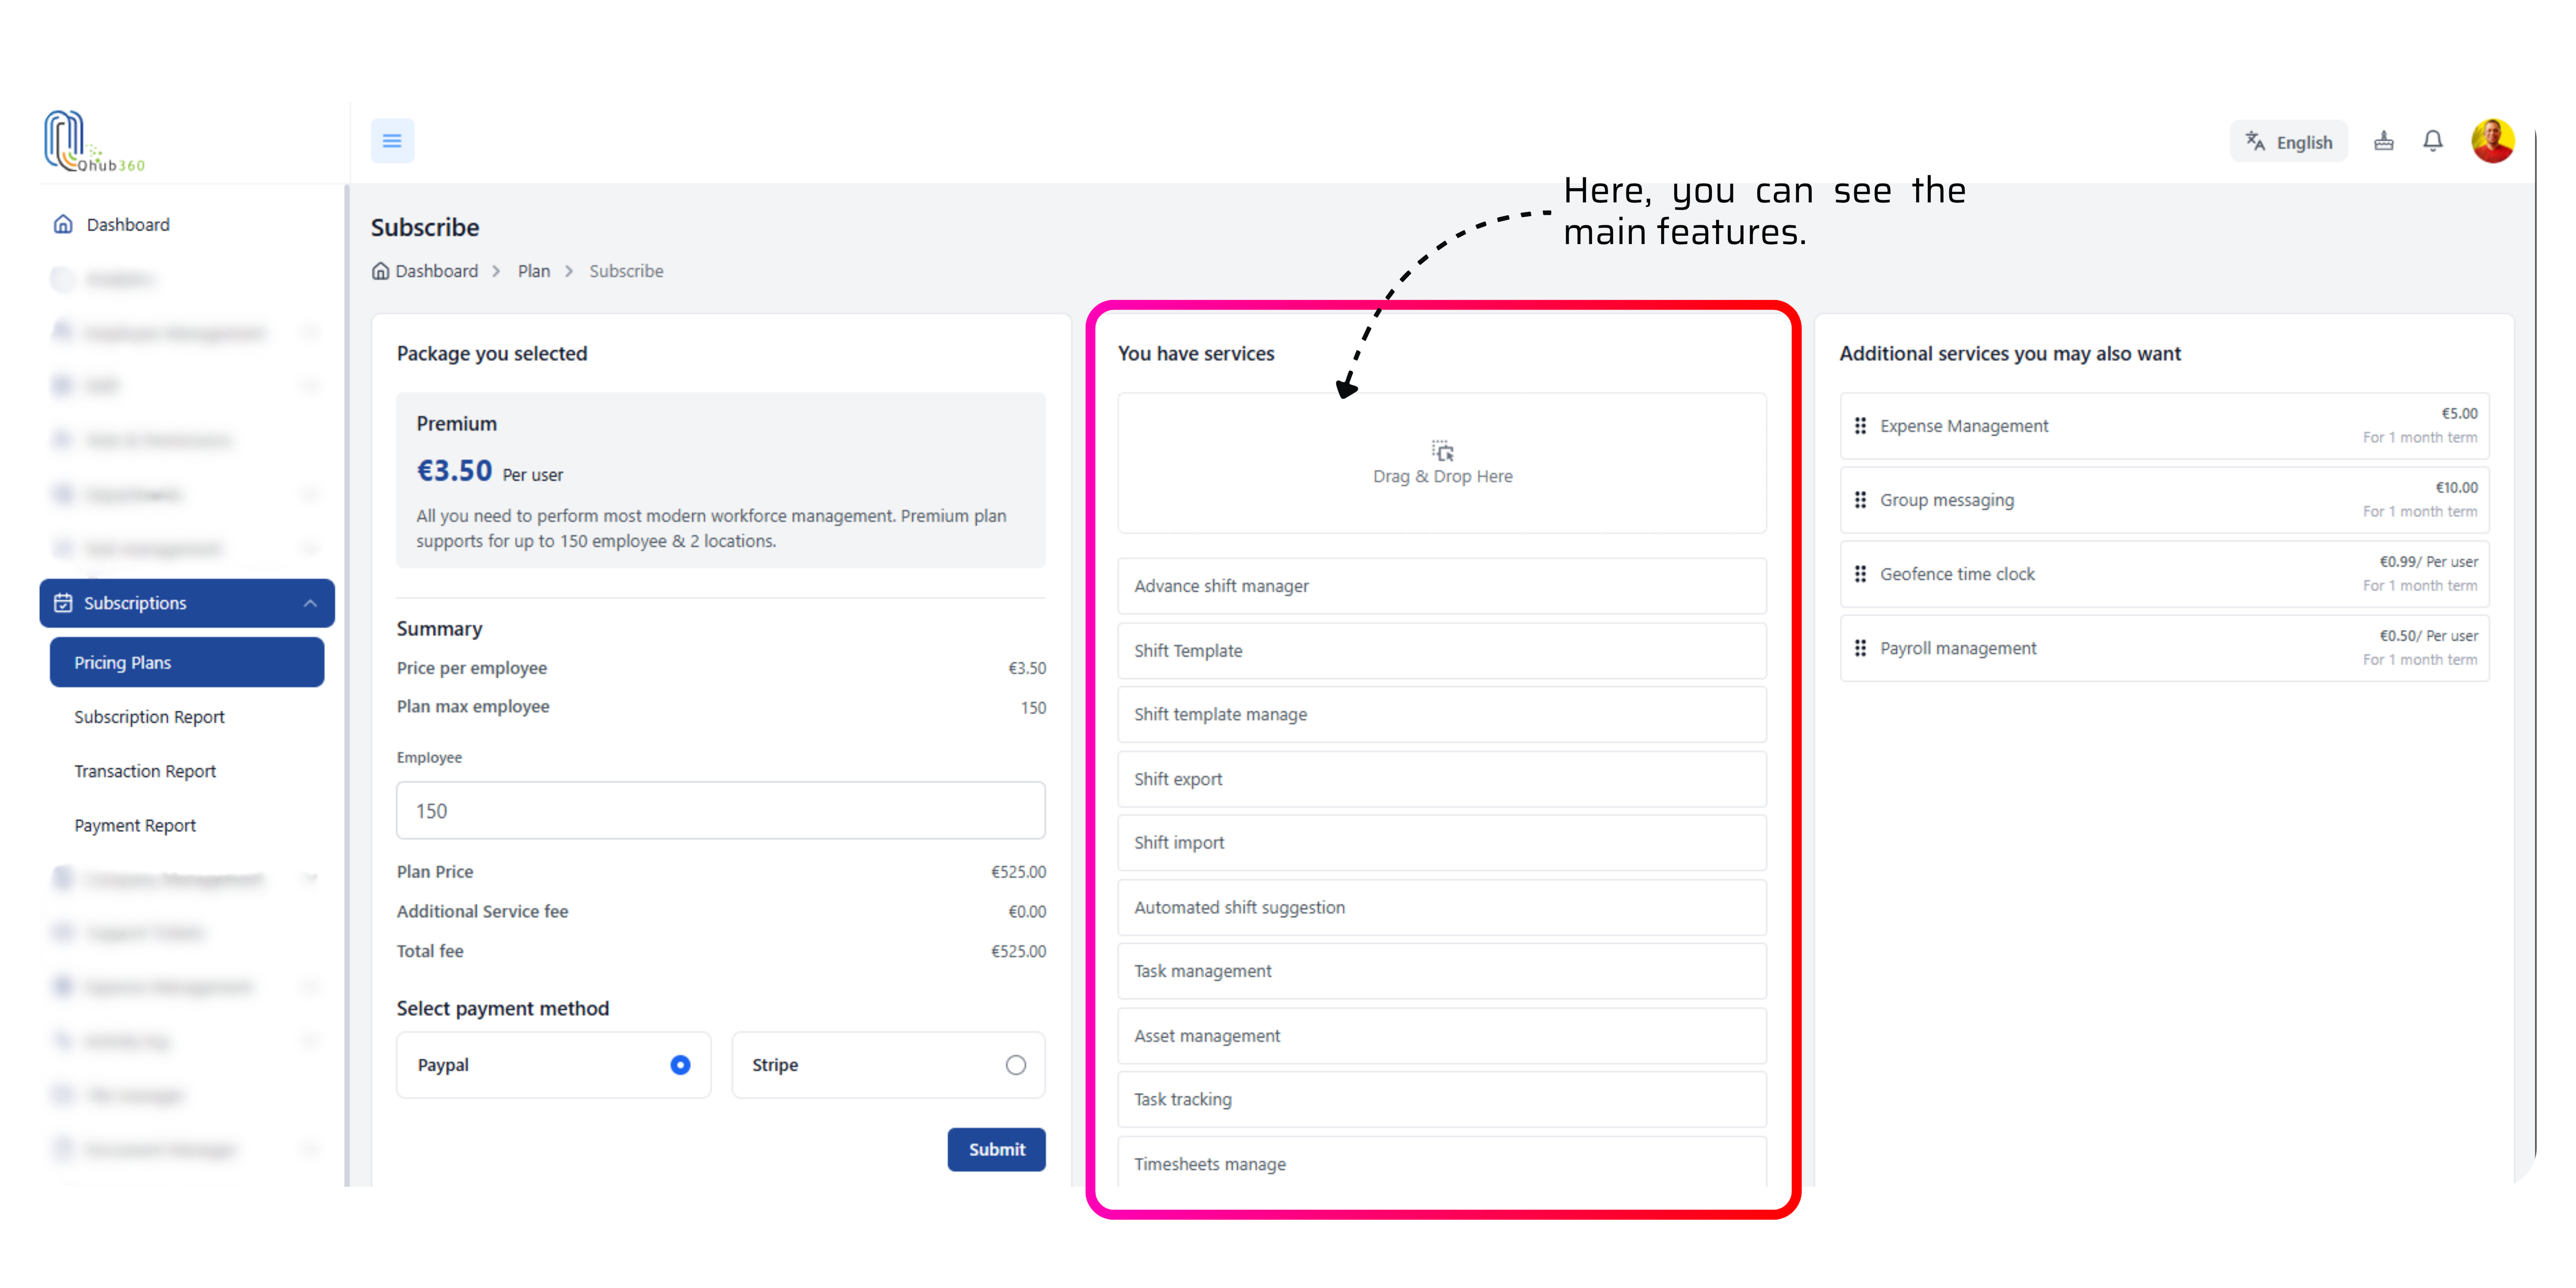Viewport: 2576px width, 1288px height.
Task: Click the Employee count input field
Action: coord(721,811)
